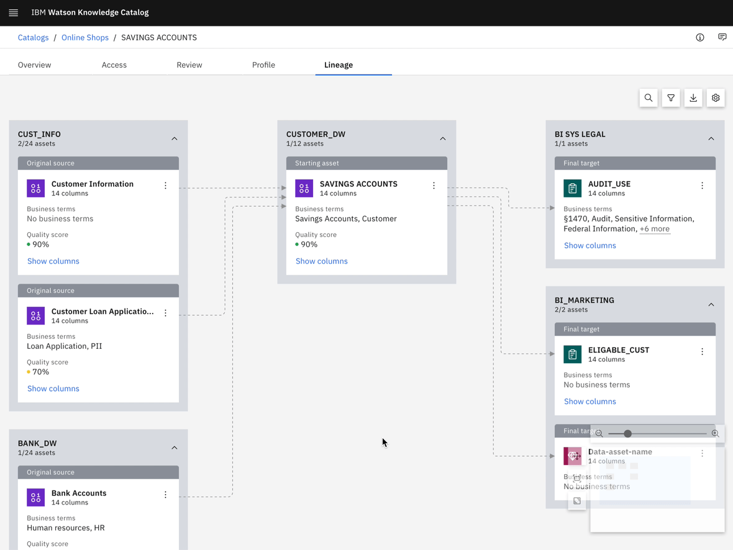Viewport: 733px width, 550px height.
Task: Click the zoom-in magnifier on slider
Action: point(715,433)
